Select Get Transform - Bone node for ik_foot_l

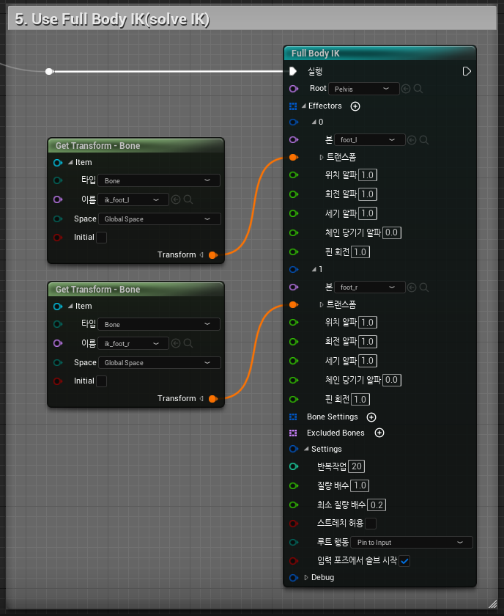point(97,146)
